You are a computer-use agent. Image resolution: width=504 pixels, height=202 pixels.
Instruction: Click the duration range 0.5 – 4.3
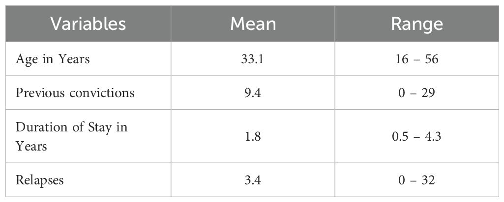pyautogui.click(x=416, y=137)
